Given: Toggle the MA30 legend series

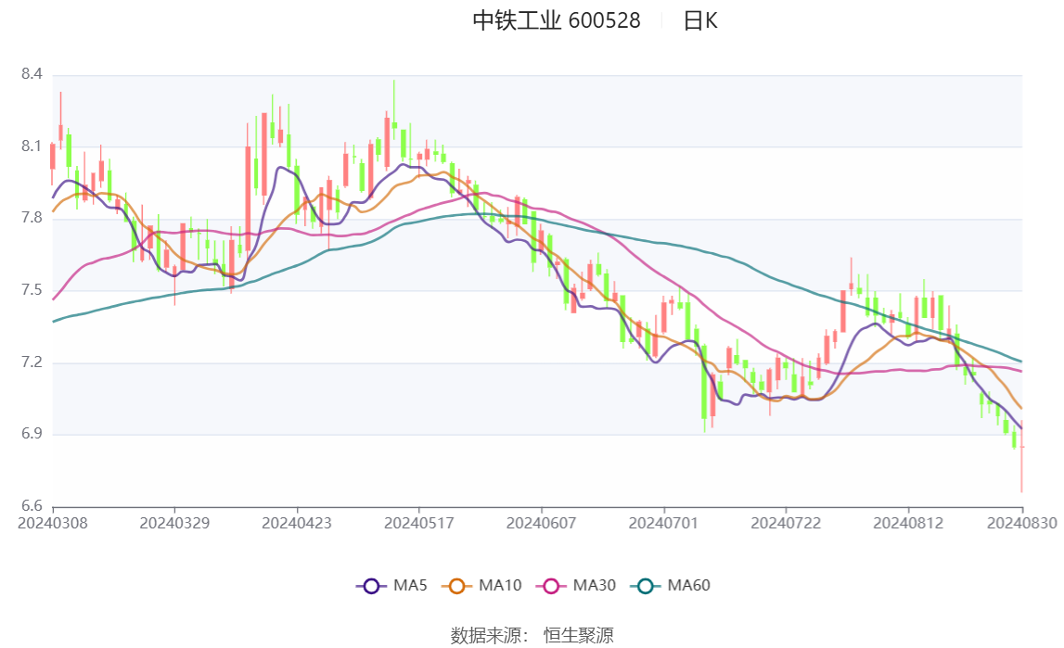Looking at the screenshot, I should click(x=576, y=586).
